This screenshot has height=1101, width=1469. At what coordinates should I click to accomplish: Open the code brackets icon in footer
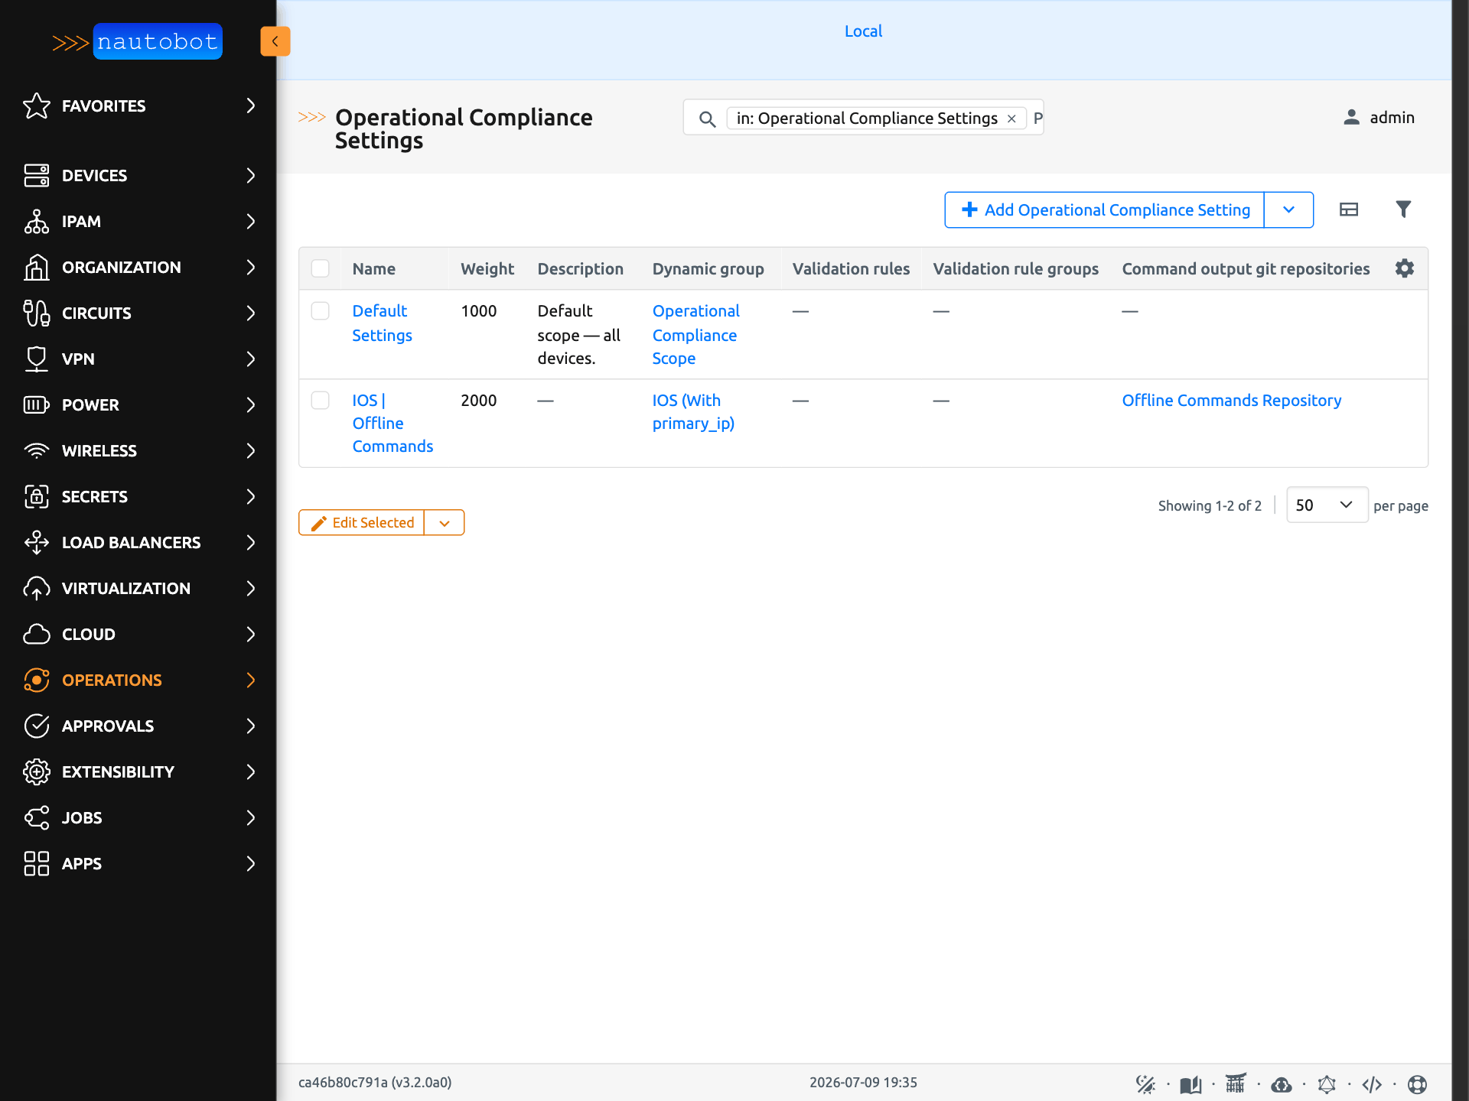(x=1372, y=1084)
